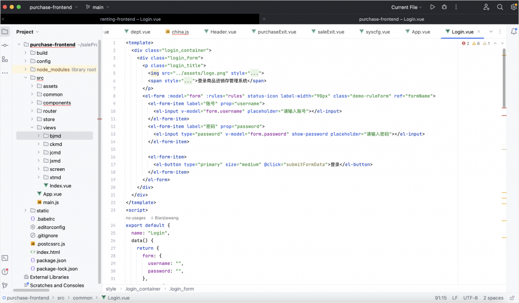Open the Commit tool window
519x303 pixels.
(x=5, y=45)
